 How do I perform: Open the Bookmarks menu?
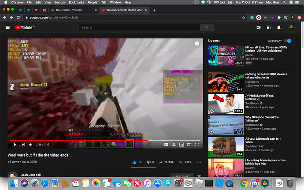tap(76, 2)
